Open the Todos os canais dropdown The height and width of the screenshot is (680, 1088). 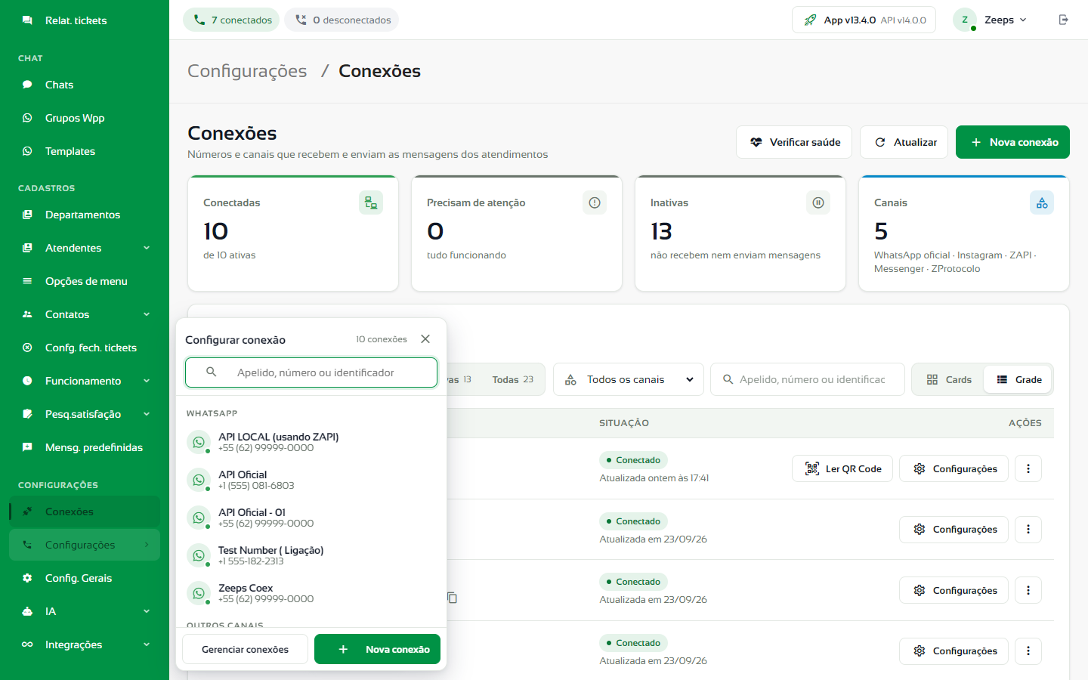(629, 379)
